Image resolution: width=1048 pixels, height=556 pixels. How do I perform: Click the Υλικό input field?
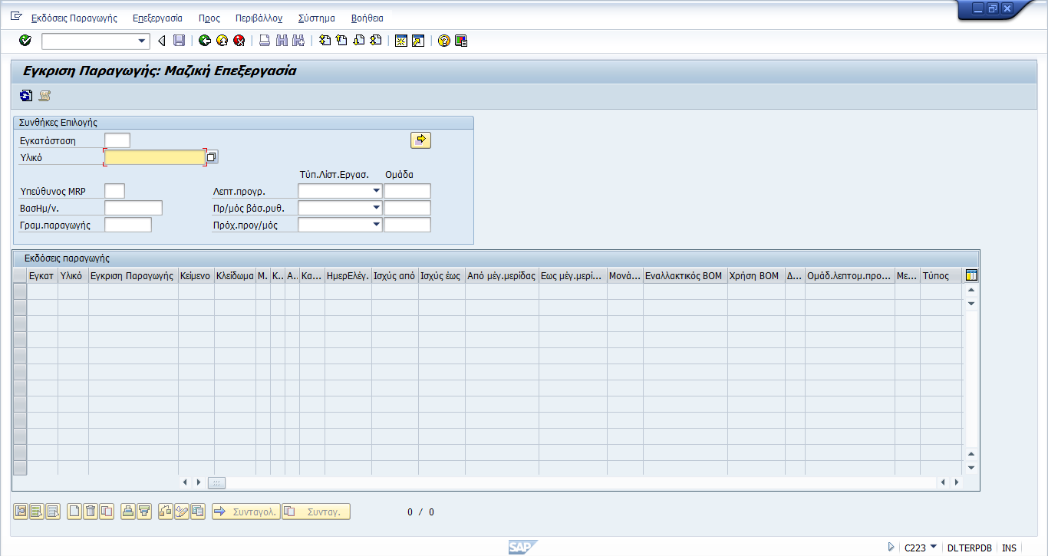pos(154,157)
